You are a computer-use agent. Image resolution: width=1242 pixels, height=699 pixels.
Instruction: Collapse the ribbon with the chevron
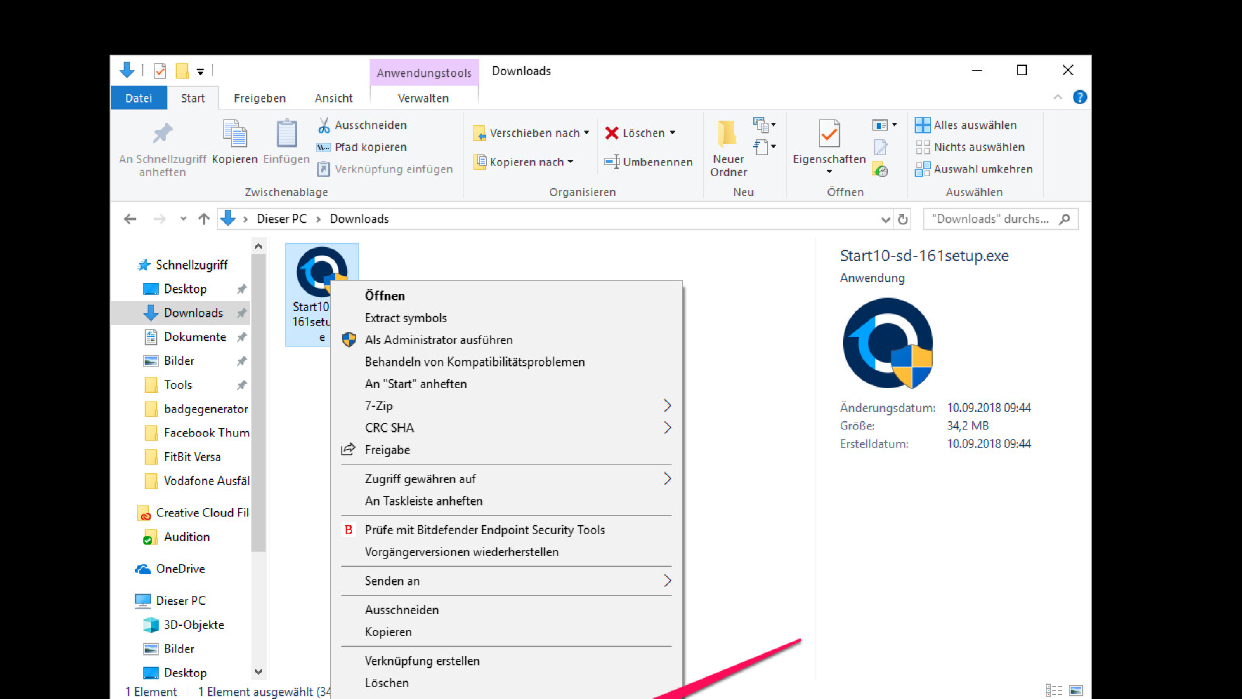point(1057,97)
